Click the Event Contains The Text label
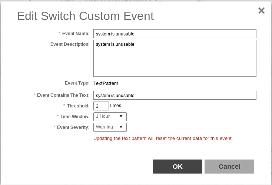272x185 pixels. [63, 95]
